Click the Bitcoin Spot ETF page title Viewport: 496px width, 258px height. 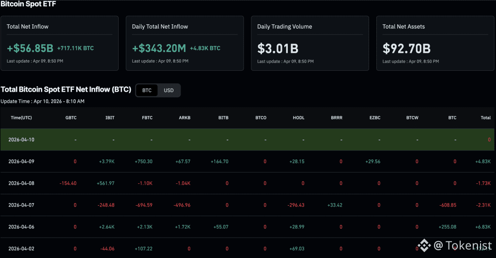click(28, 3)
